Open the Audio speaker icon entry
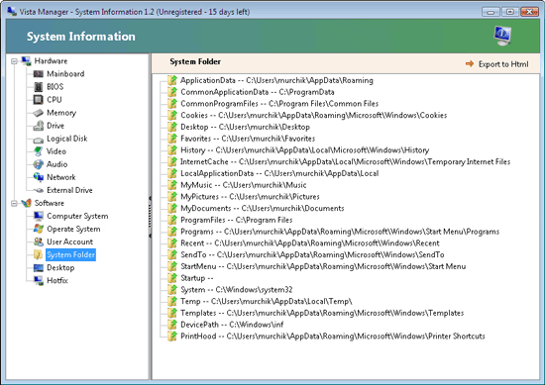This screenshot has height=385, width=545. [39, 164]
